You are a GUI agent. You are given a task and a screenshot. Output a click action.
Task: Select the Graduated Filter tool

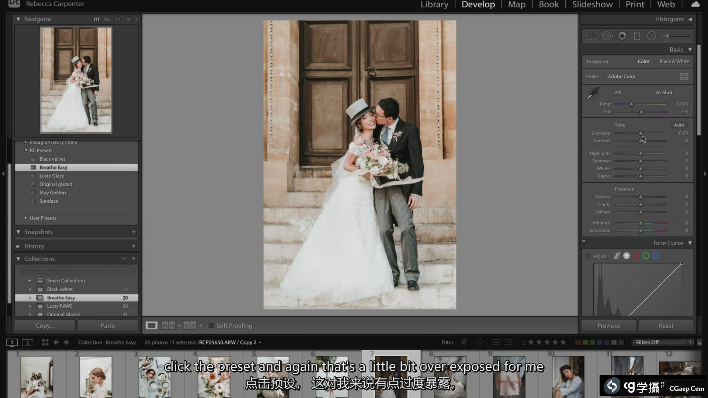pos(636,36)
